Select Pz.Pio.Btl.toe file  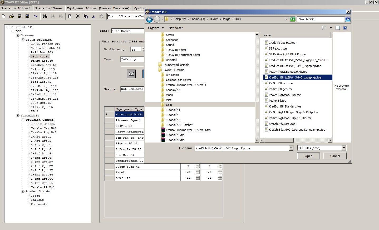277,101
